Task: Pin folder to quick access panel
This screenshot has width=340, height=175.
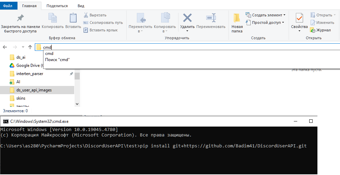Action: pos(21,23)
